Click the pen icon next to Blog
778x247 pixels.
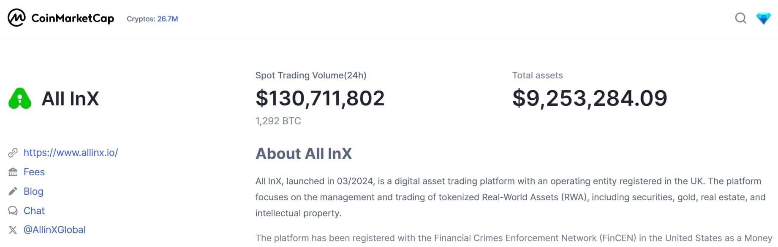point(13,191)
